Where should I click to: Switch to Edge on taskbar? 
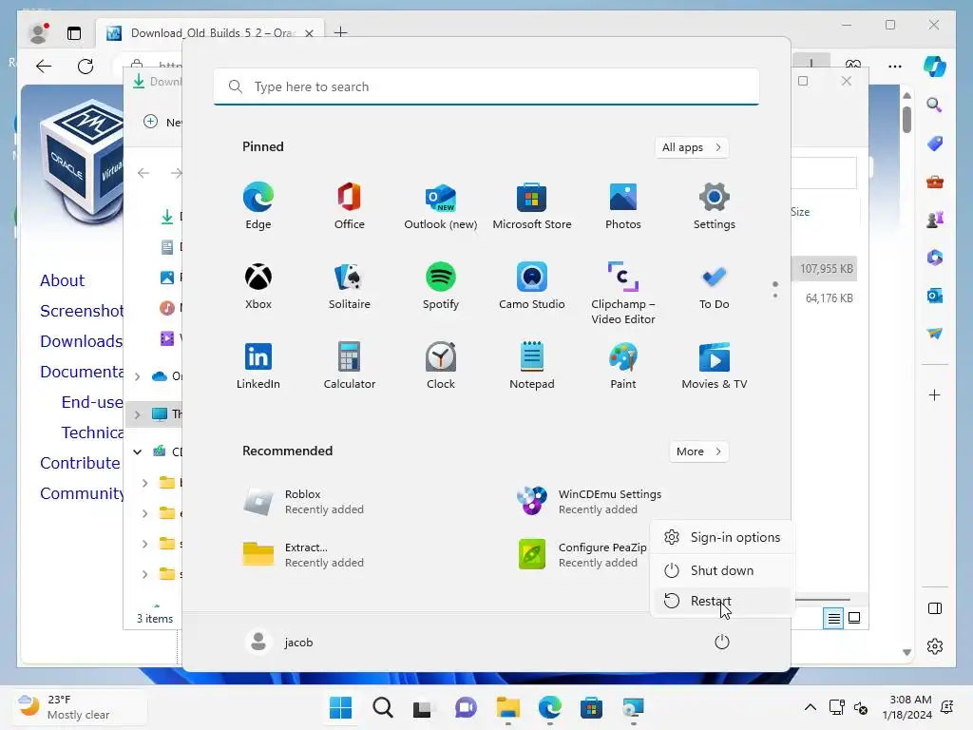click(x=550, y=707)
